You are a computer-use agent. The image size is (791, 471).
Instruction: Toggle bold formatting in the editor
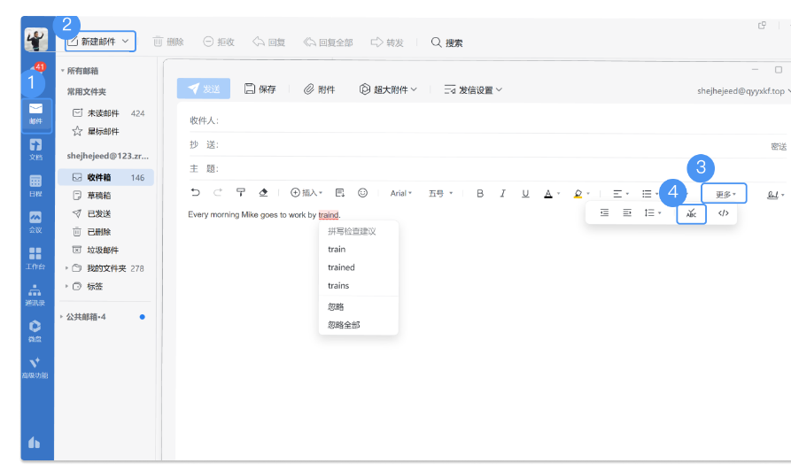pyautogui.click(x=480, y=193)
